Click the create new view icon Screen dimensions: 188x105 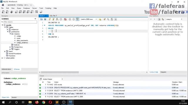tap(24, 12)
